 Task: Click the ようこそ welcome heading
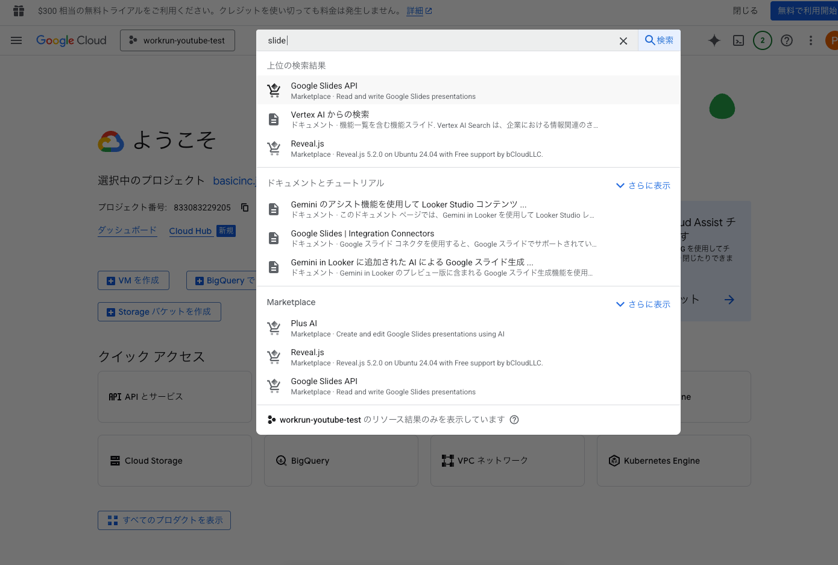pyautogui.click(x=174, y=140)
